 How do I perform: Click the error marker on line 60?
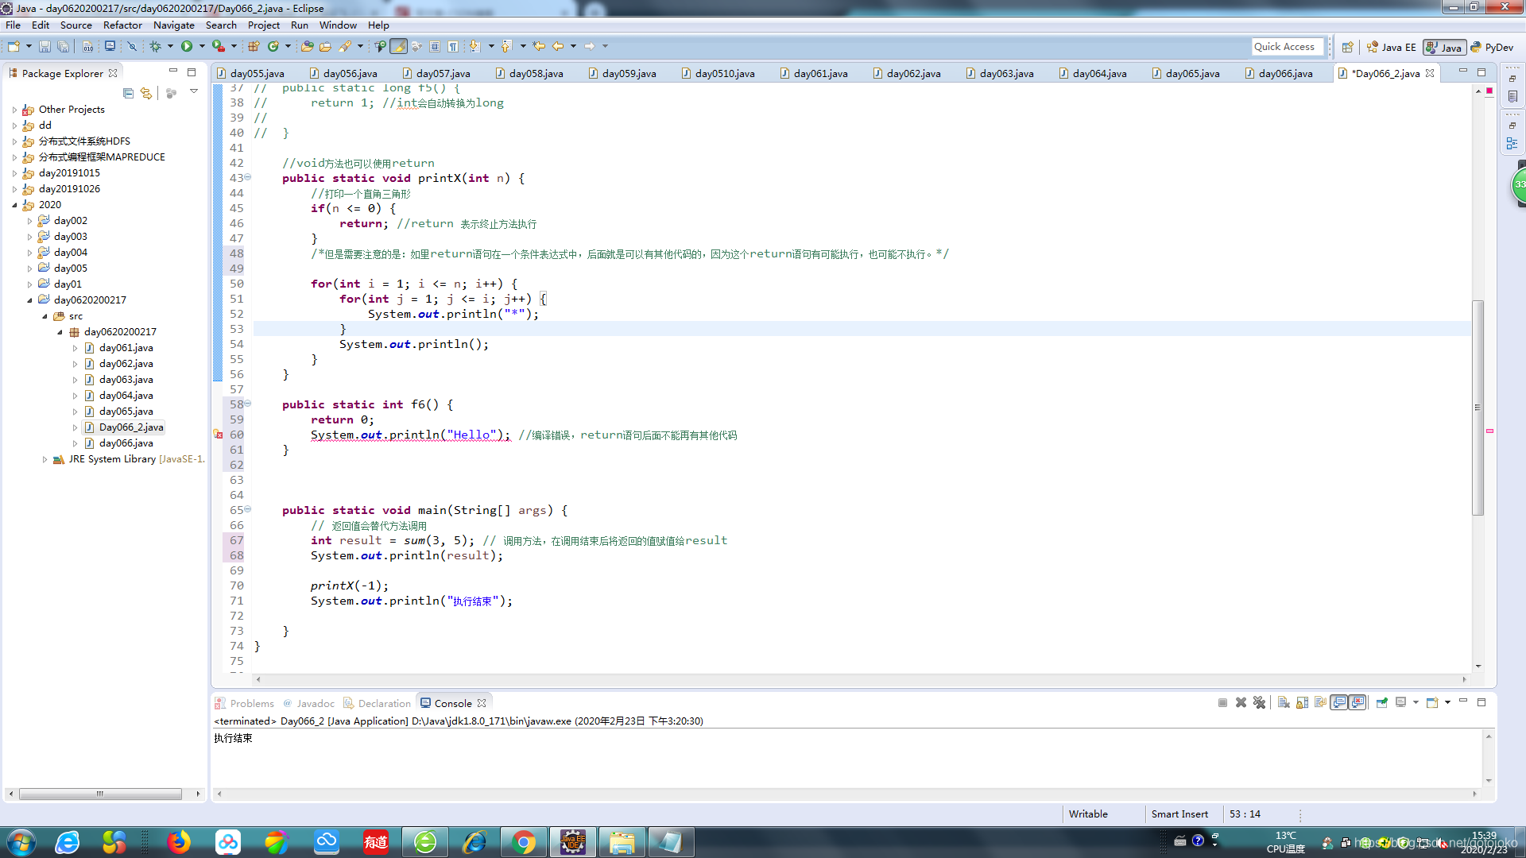click(218, 435)
